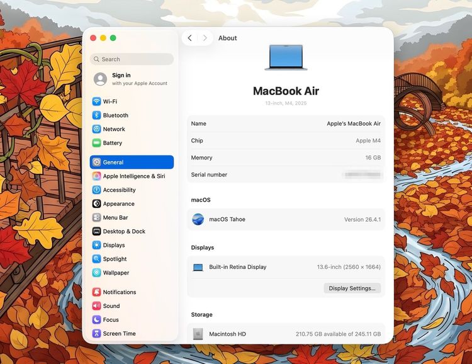The image size is (472, 364).
Task: Click the Built-in Retina Display laptop icon
Action: (x=198, y=267)
